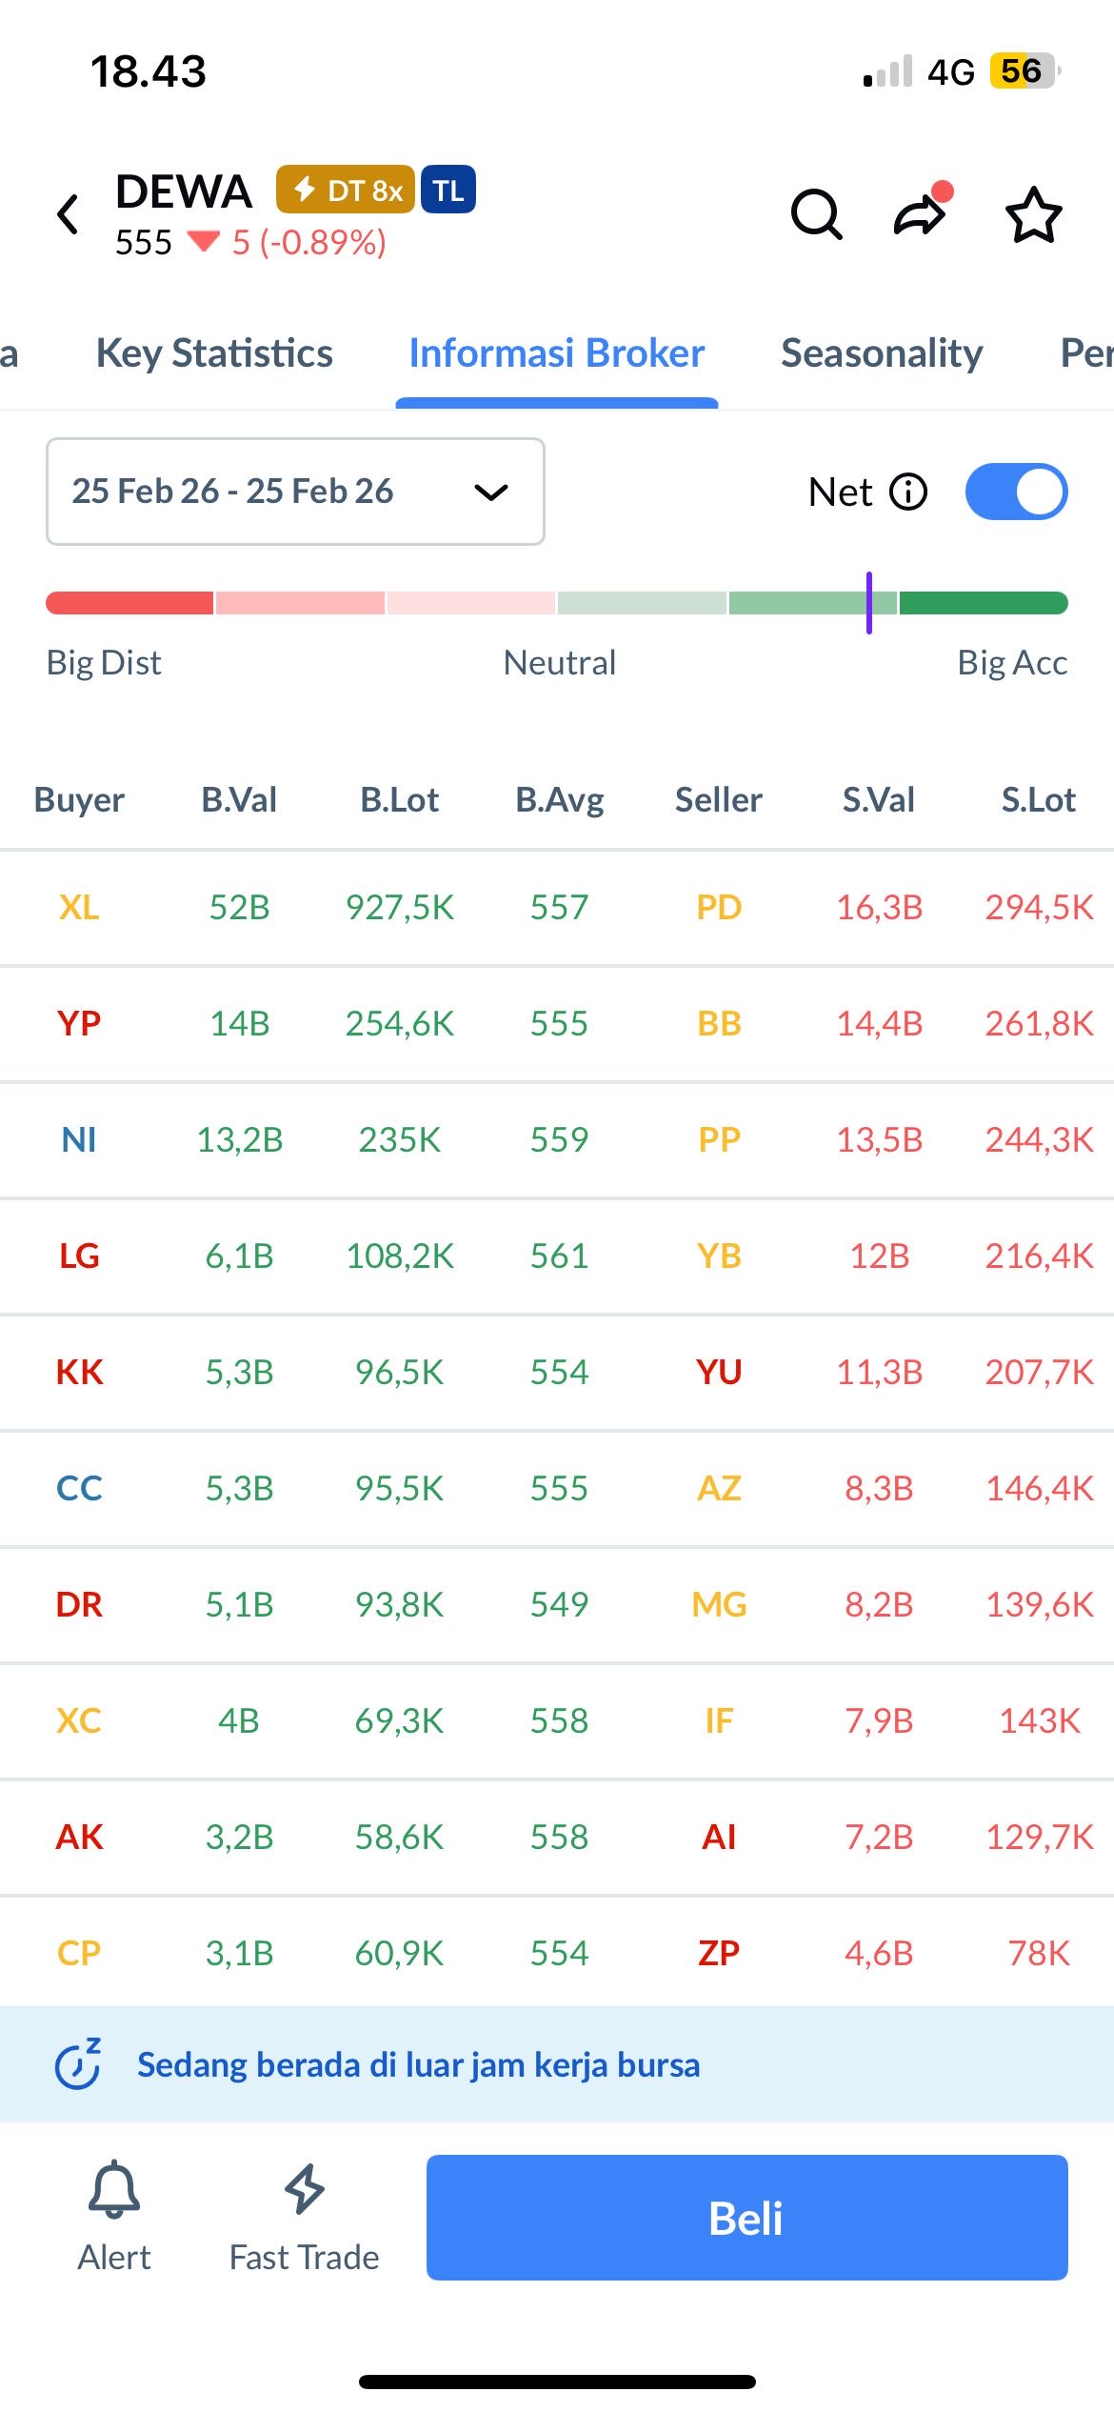Tap the Net info icon
The image size is (1114, 2412).
pyautogui.click(x=908, y=492)
